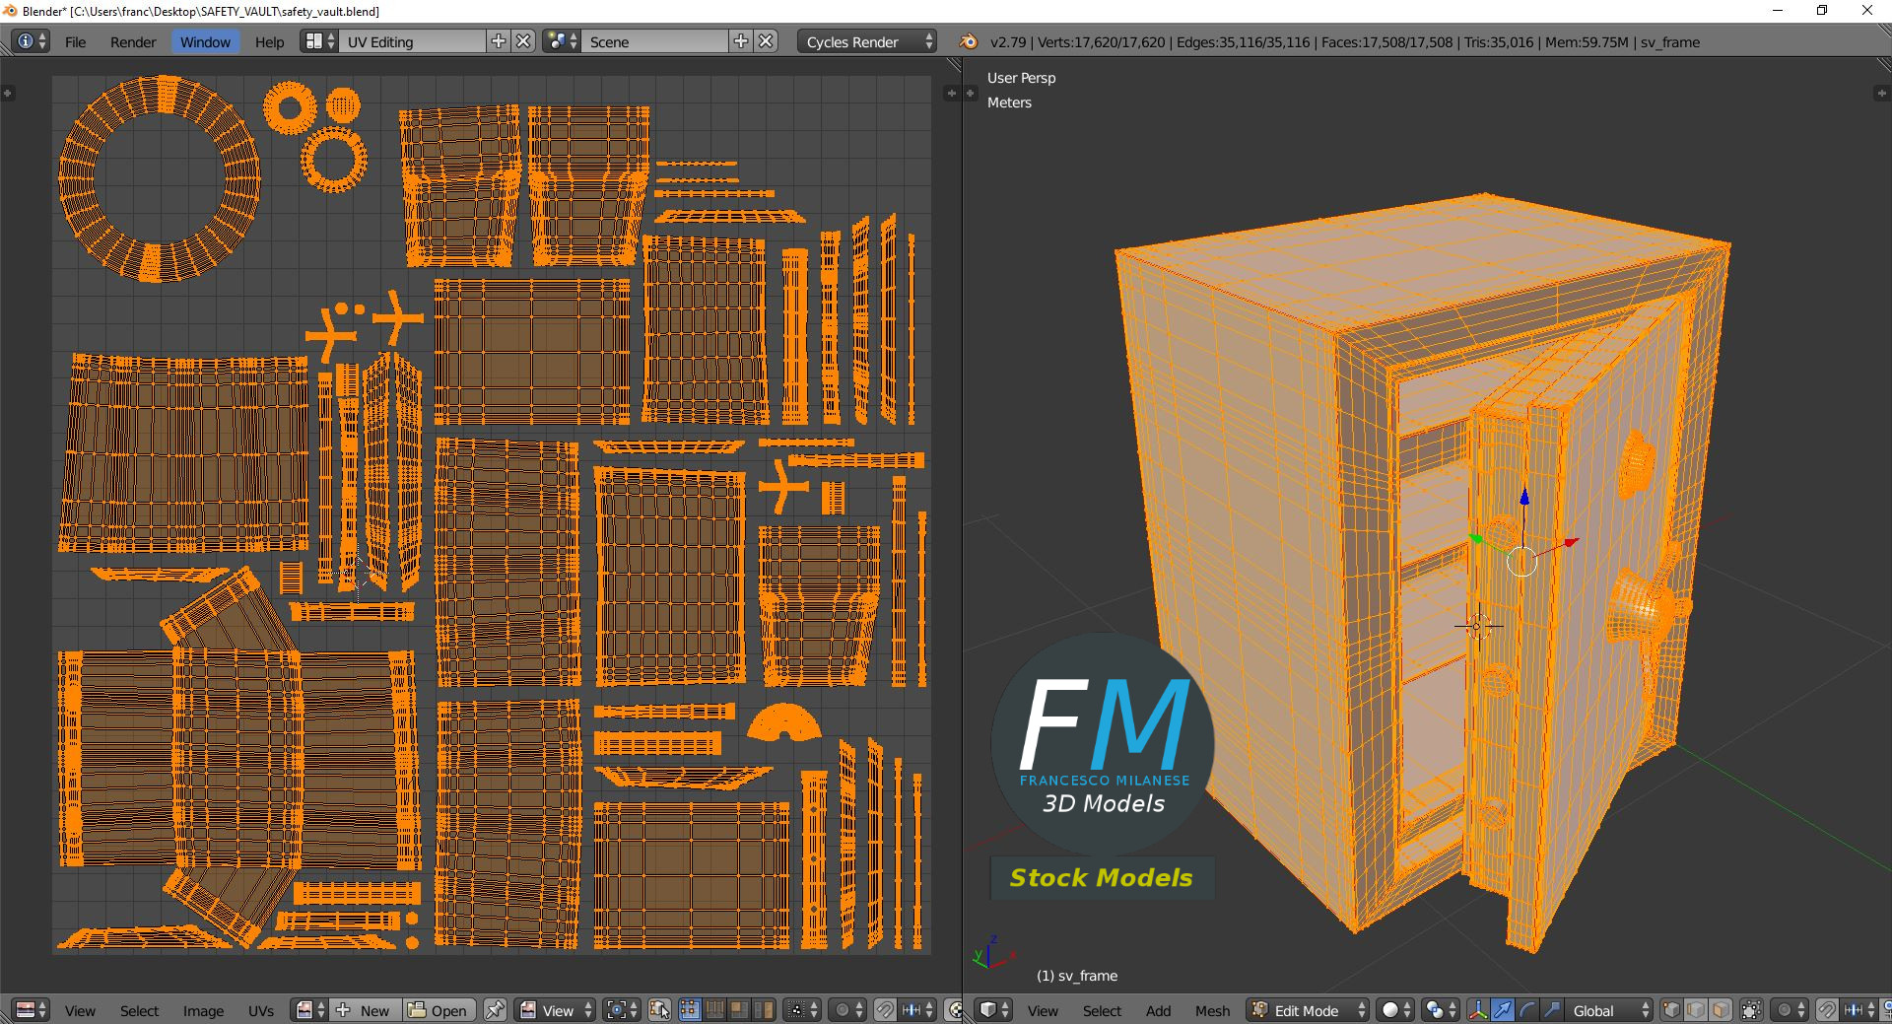The image size is (1892, 1024).
Task: Open the Window menu
Action: [205, 41]
